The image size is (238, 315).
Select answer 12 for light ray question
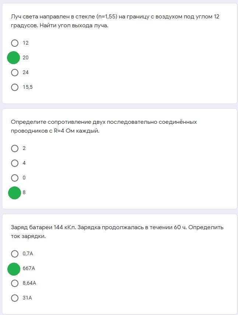pyautogui.click(x=15, y=43)
